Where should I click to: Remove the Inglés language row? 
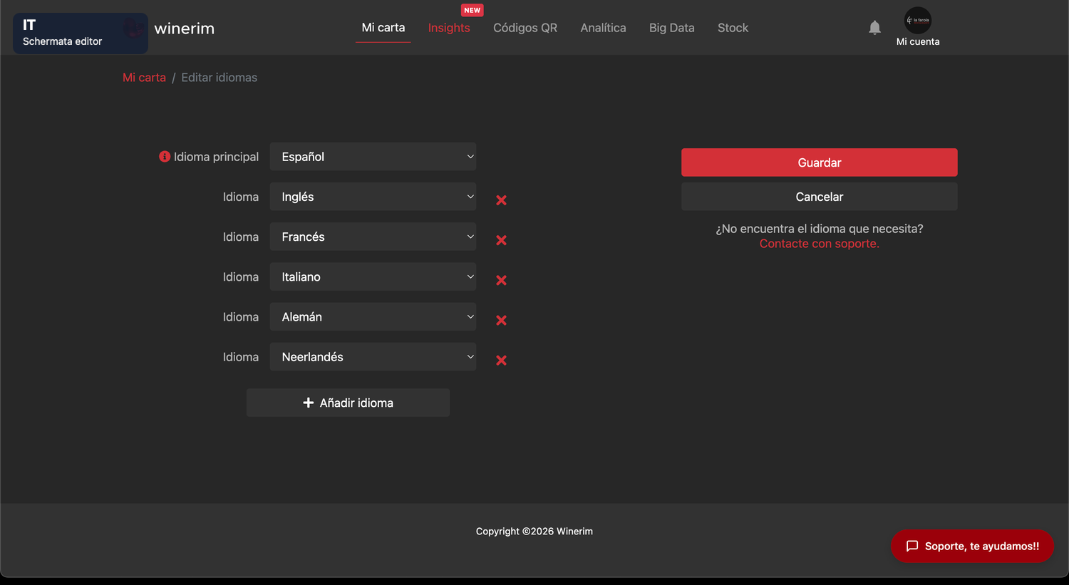501,200
